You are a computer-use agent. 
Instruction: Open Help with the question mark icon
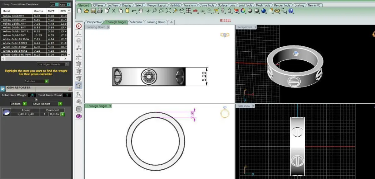(291, 11)
